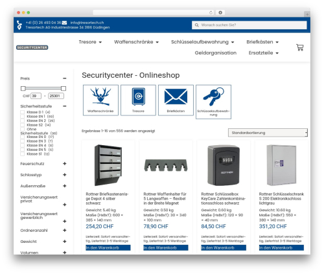The image size is (324, 274).
Task: Check the Ohne Sicherheitsstufe filter
Action: [x=22, y=129]
